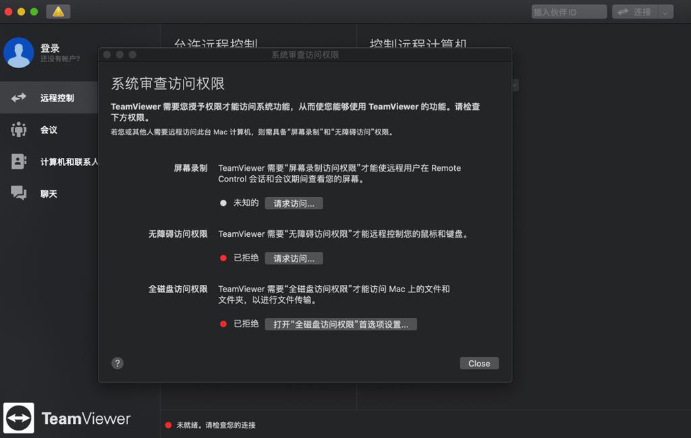Click the question mark help icon
691x438 pixels.
pos(117,363)
